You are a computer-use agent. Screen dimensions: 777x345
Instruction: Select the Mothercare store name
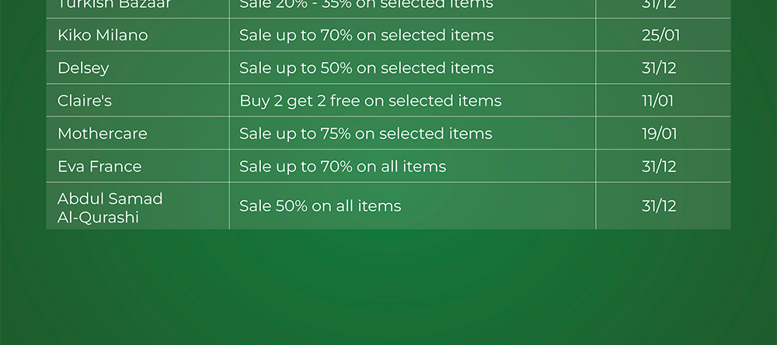pyautogui.click(x=102, y=133)
